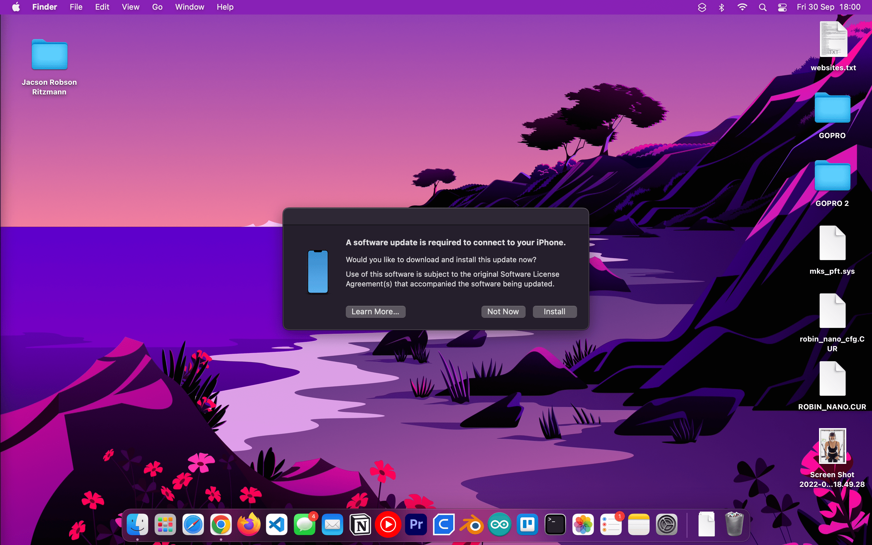Open Blender from the dock
Screen dimensions: 872x545
[472, 524]
